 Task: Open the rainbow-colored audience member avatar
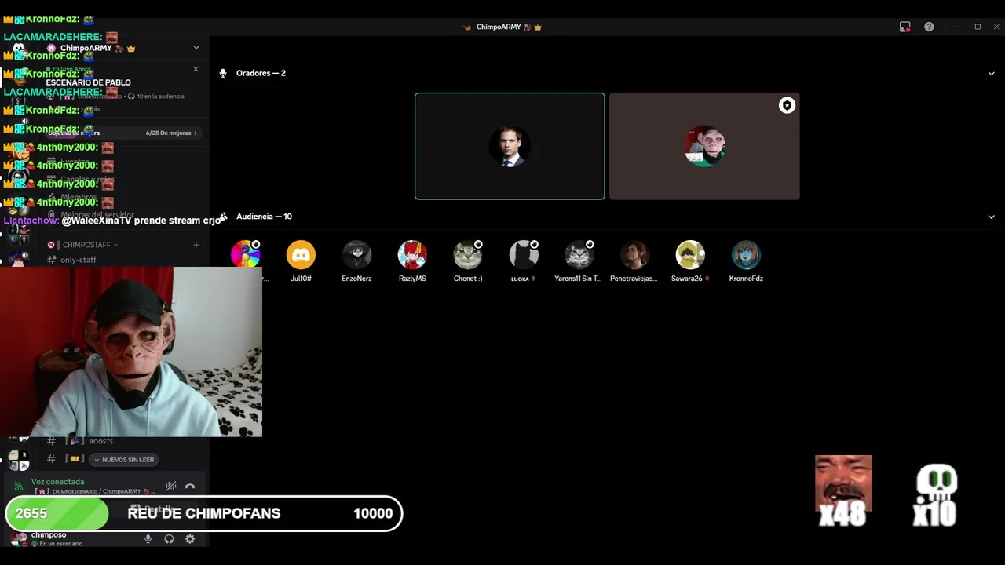click(x=245, y=254)
